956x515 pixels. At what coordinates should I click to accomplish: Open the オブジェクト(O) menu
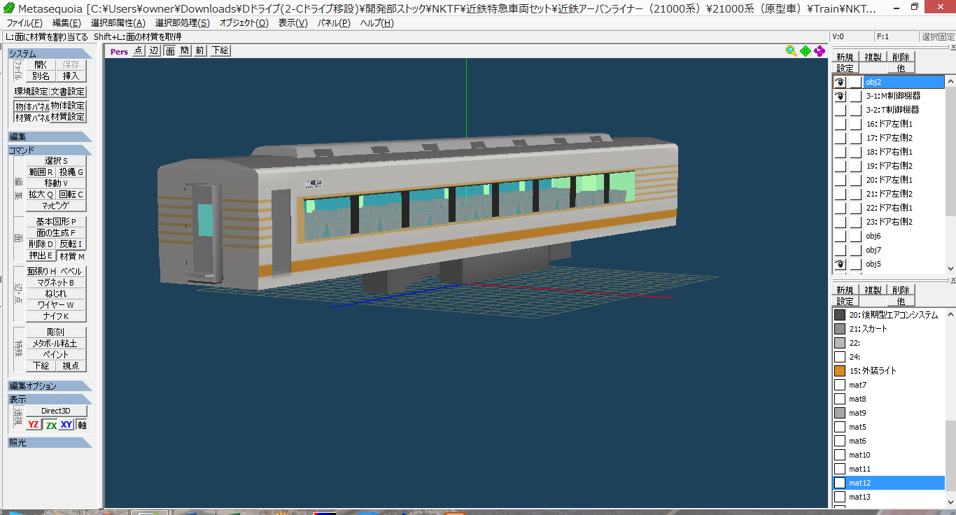tap(244, 23)
